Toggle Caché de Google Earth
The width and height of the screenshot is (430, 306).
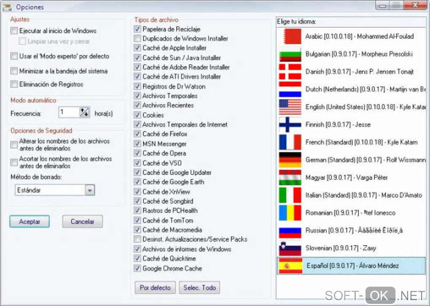[x=137, y=182]
